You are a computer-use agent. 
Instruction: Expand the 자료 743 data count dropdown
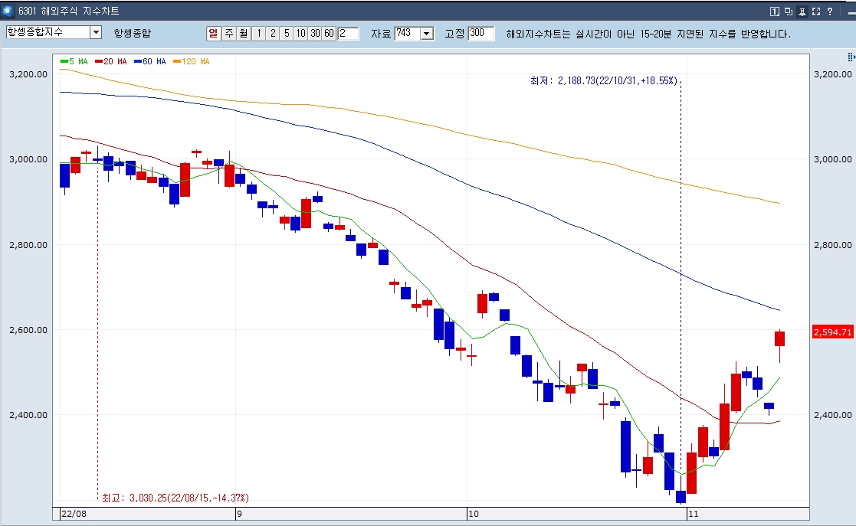click(x=428, y=34)
